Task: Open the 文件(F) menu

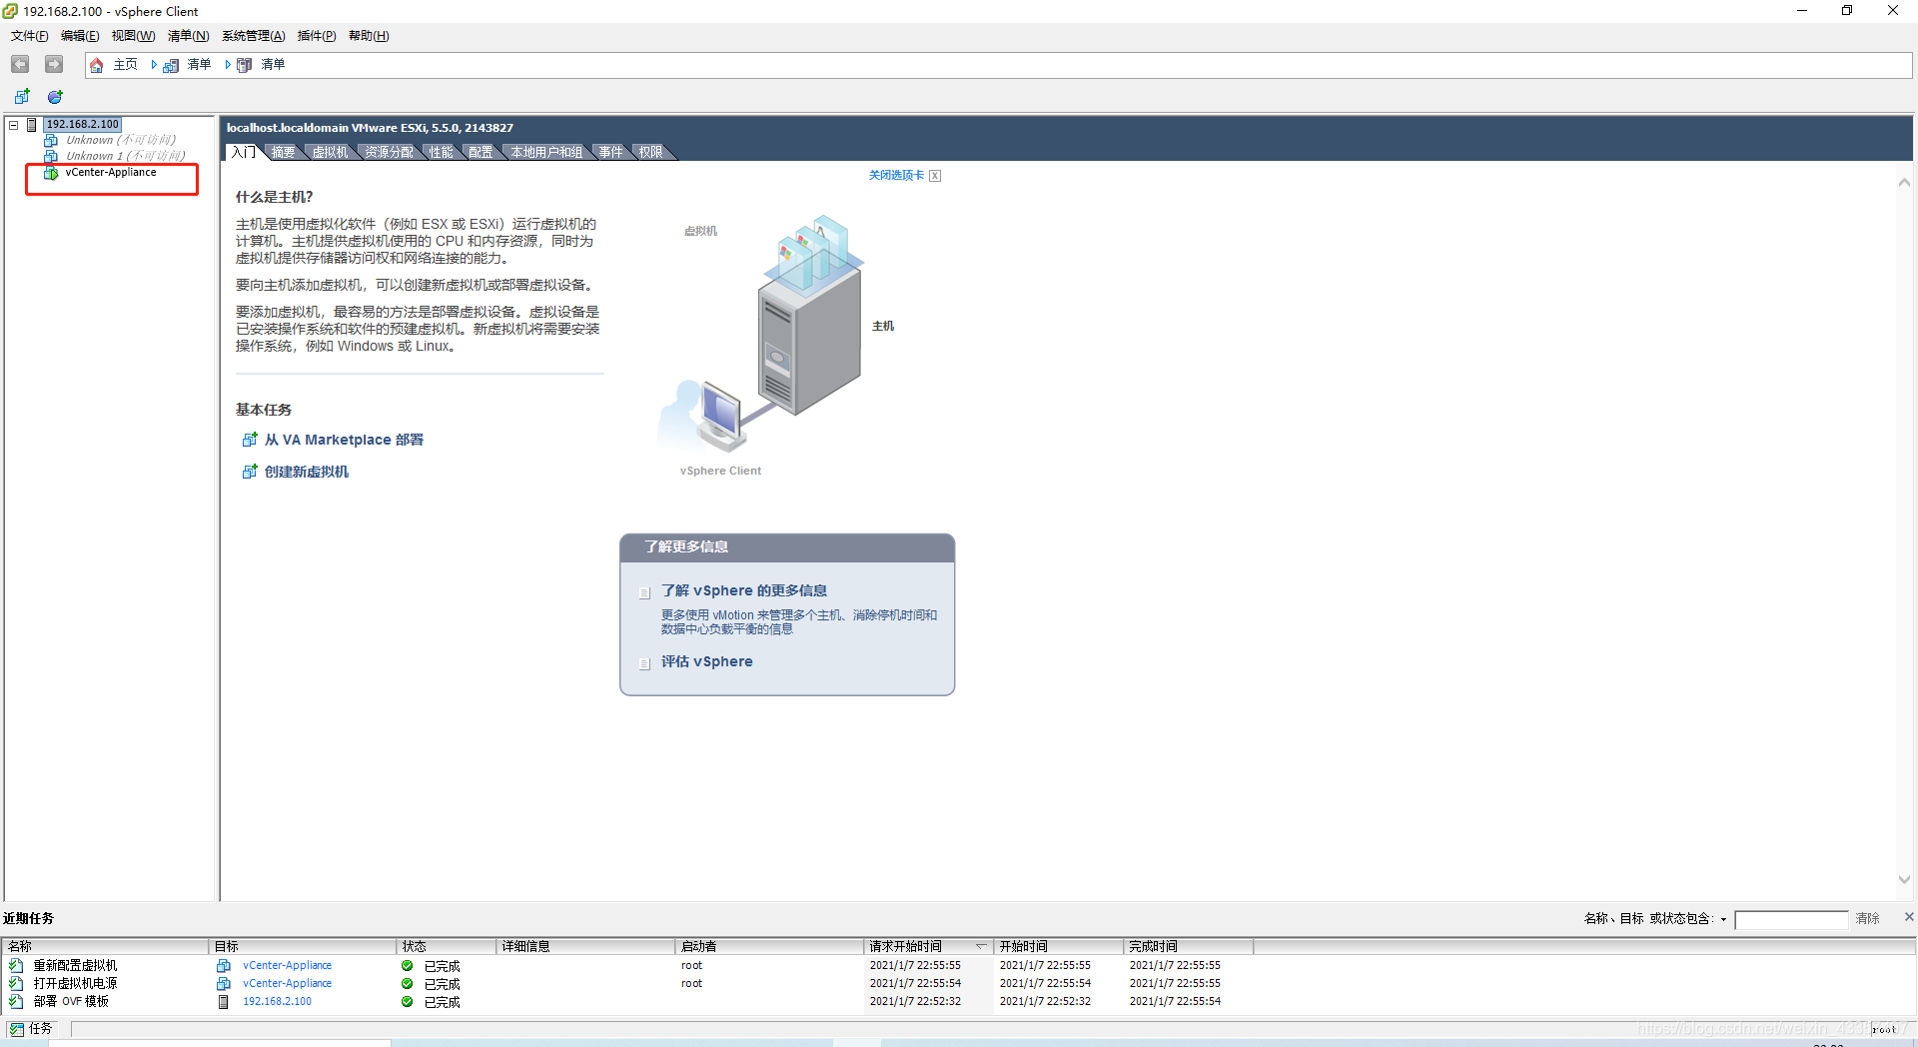Action: point(29,36)
